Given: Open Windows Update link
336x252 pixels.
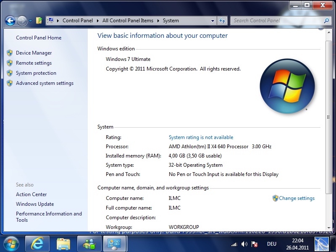Looking at the screenshot, I should click(x=35, y=204).
